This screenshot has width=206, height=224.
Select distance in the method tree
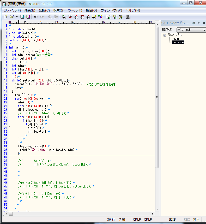(178, 42)
